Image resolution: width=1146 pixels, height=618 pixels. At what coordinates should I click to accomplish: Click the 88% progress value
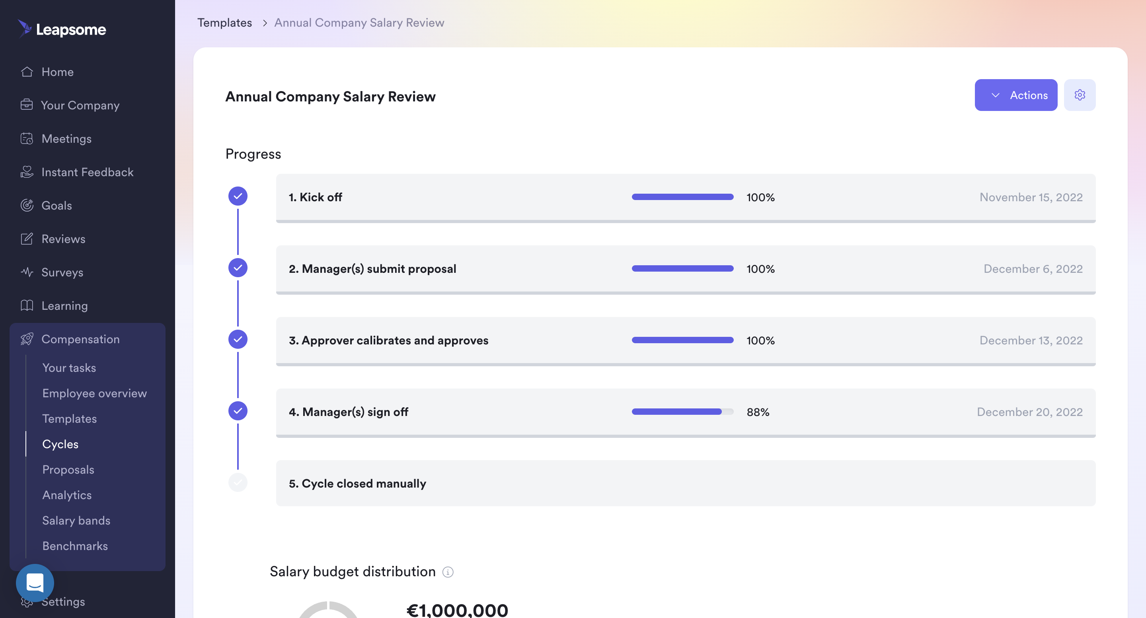pos(758,412)
